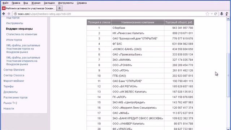Select the ООО «АТОН» cell
The image size is (231, 130).
[138, 70]
